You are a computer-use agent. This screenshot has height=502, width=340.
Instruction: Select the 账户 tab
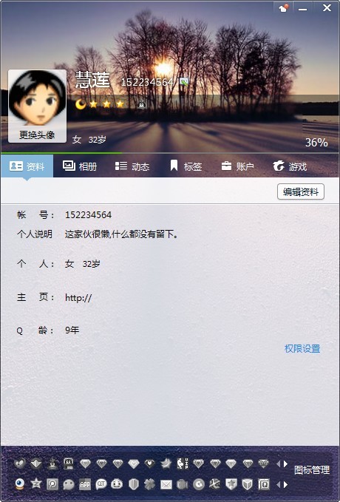(x=237, y=166)
